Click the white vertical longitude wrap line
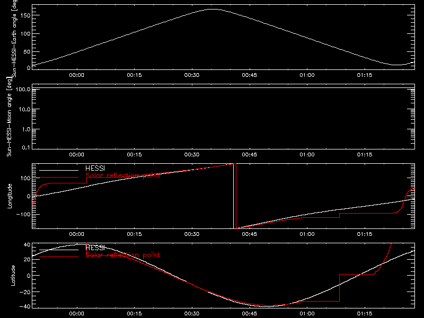Viewport: 424px width, 318px height. click(x=233, y=196)
